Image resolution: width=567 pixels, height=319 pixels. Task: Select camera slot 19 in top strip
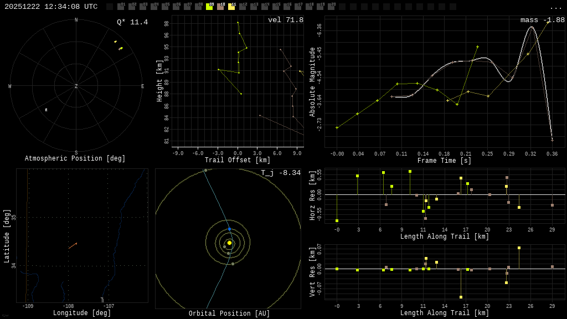coord(319,7)
